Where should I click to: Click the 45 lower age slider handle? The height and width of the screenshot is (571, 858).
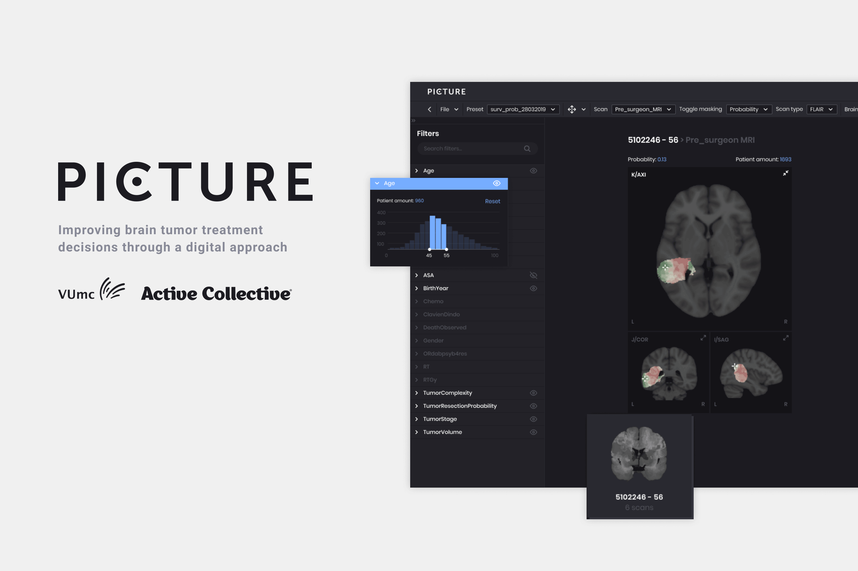click(429, 249)
